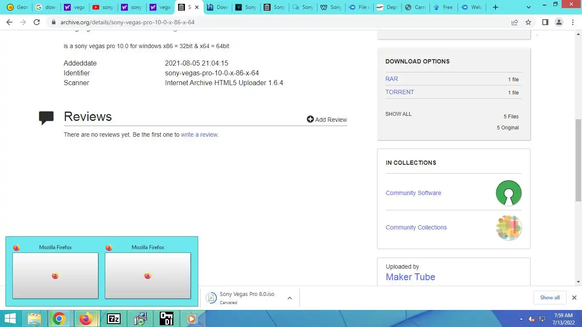Viewport: 582px width, 327px height.
Task: Expand SHOW ALL download files
Action: click(398, 114)
